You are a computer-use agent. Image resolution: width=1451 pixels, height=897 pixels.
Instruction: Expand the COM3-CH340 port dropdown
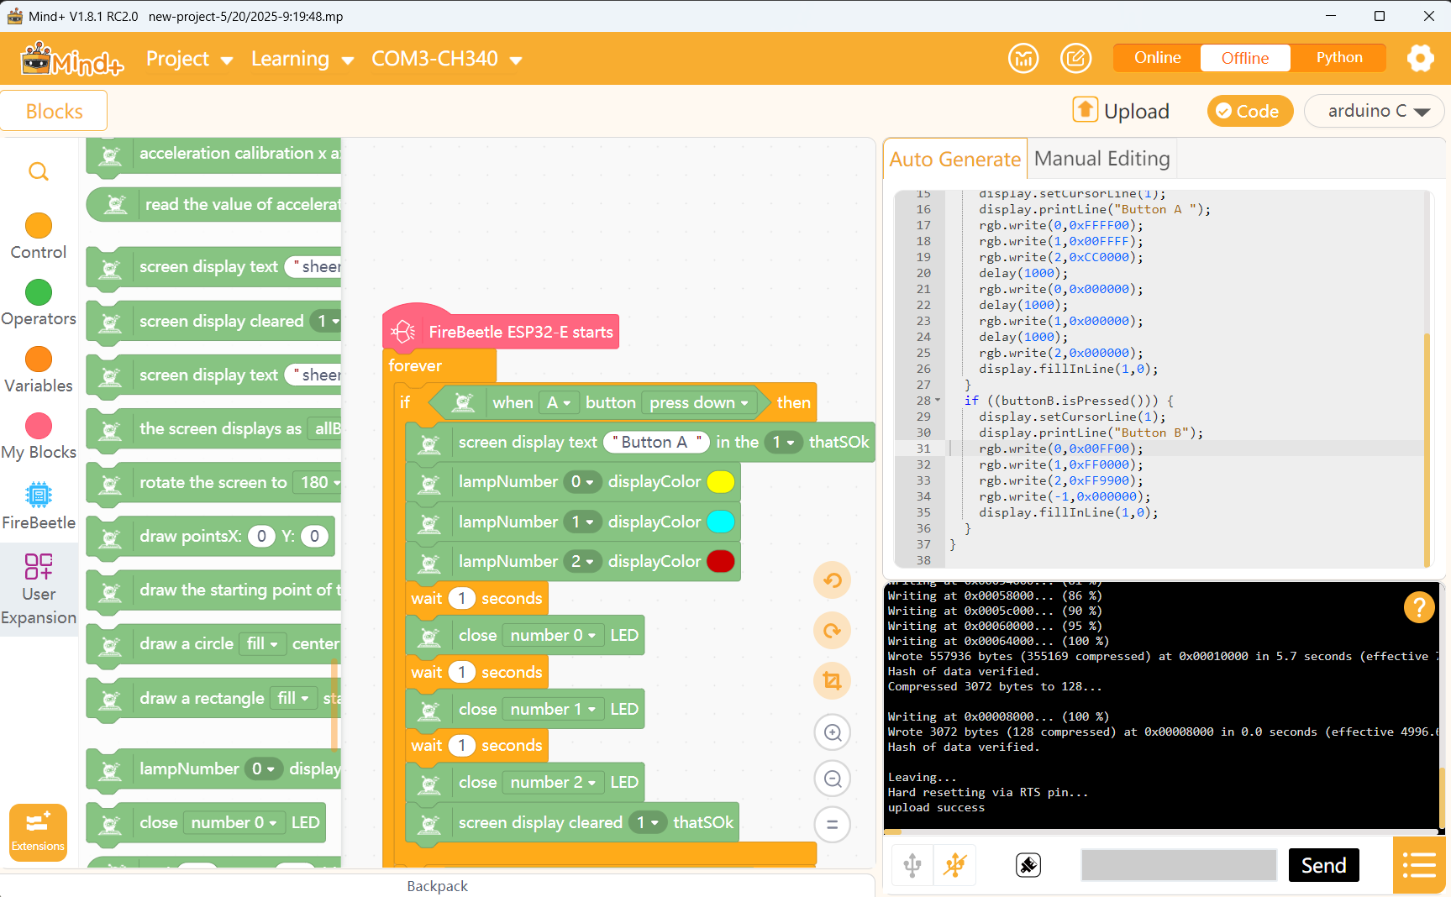(x=446, y=59)
